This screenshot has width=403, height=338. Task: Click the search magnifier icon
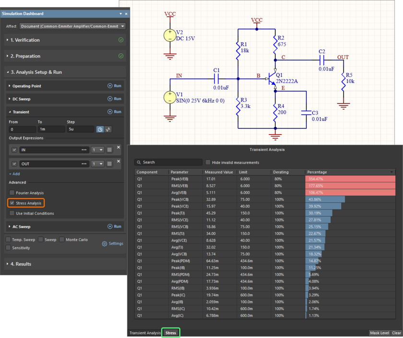coord(139,163)
